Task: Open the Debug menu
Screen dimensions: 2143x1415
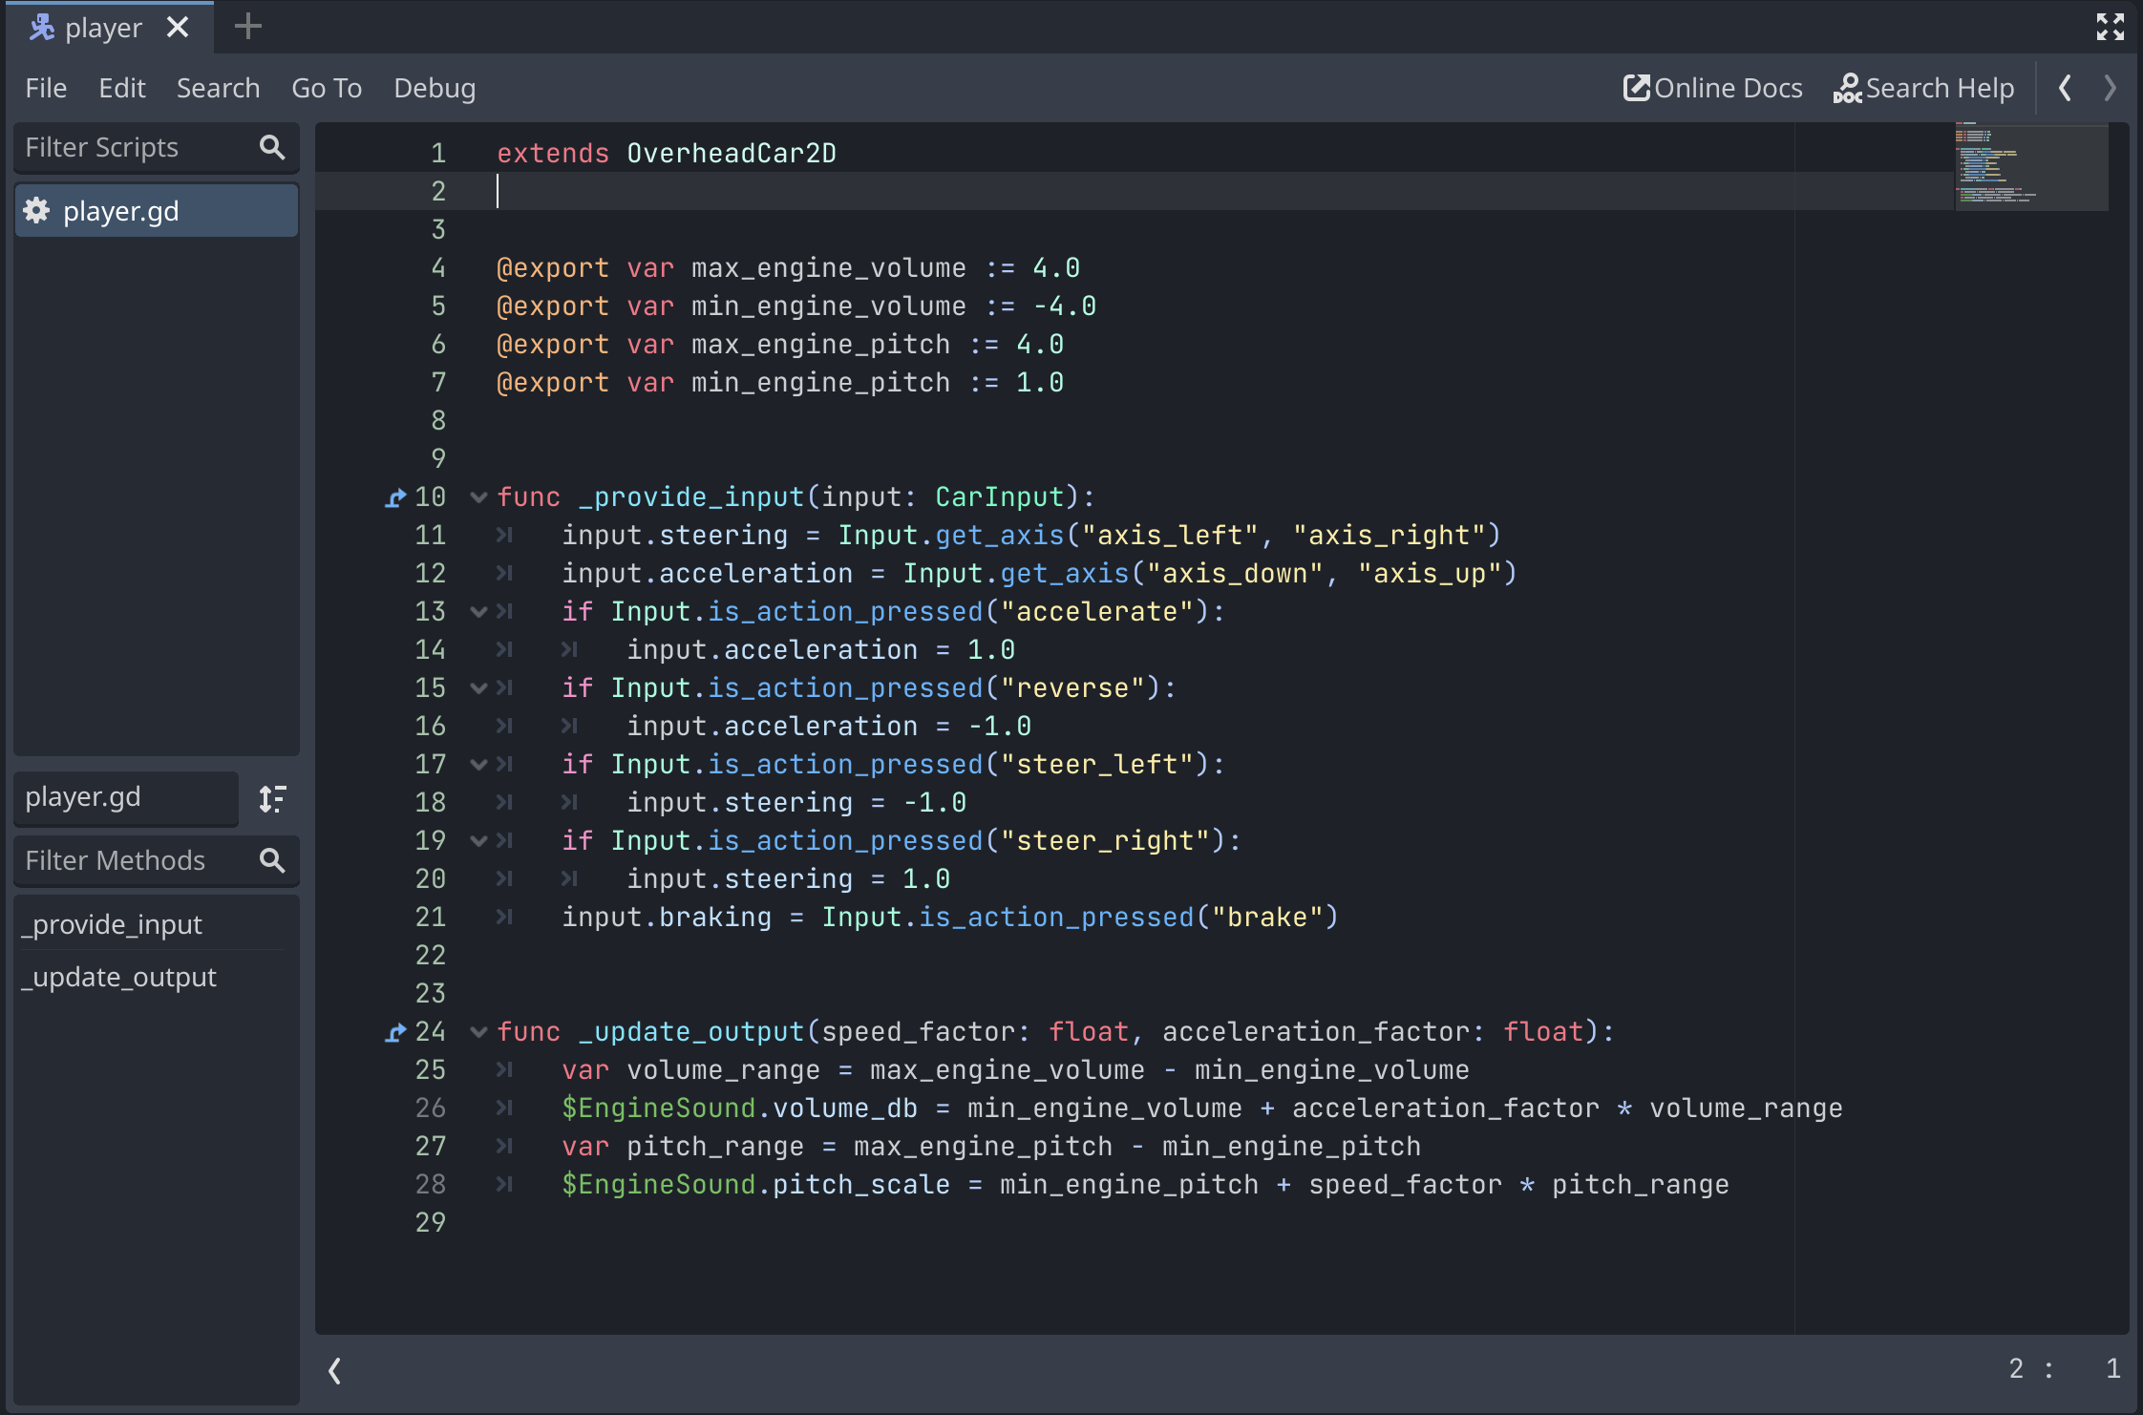Action: 435,88
